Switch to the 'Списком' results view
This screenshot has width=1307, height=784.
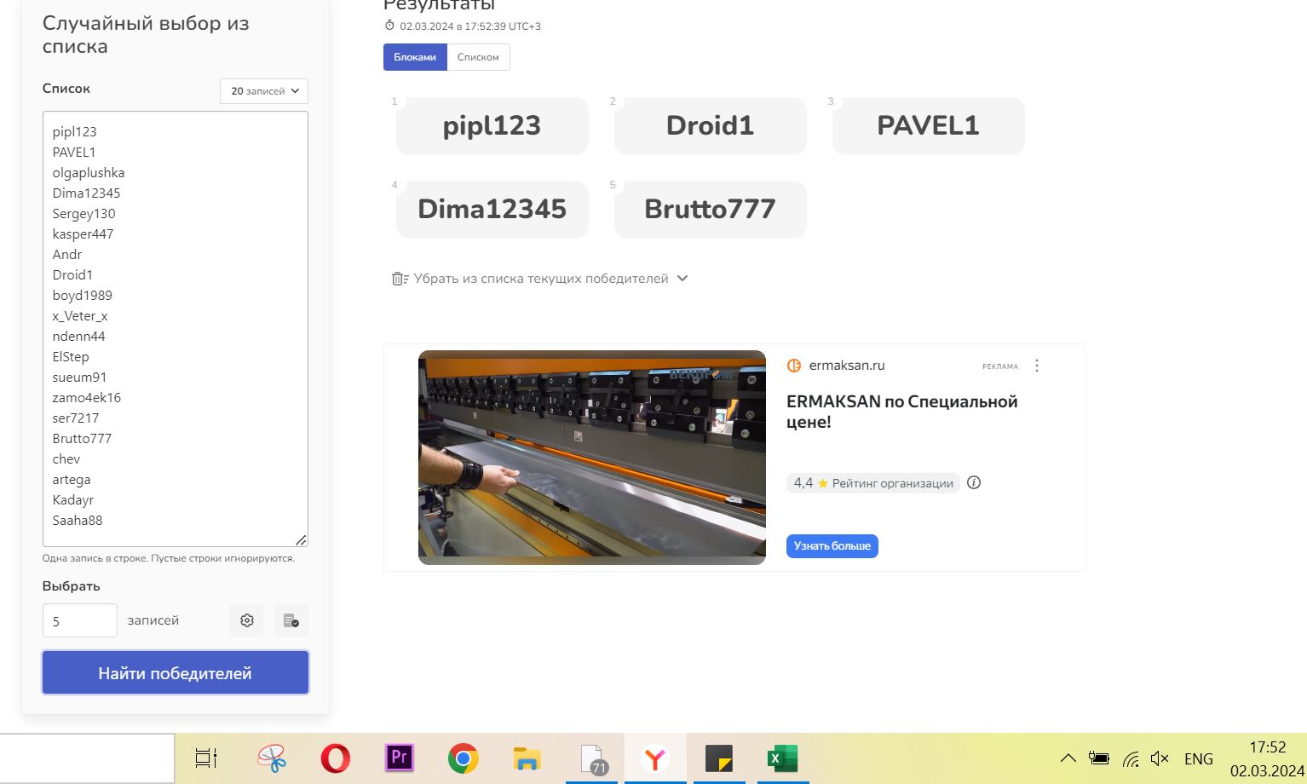tap(478, 57)
